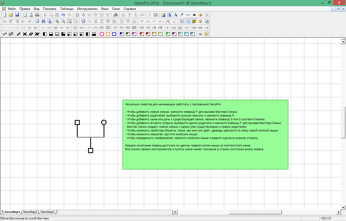Choose the yellow corner fill swatch
Image resolution: width=346 pixels, height=221 pixels.
(160, 34)
